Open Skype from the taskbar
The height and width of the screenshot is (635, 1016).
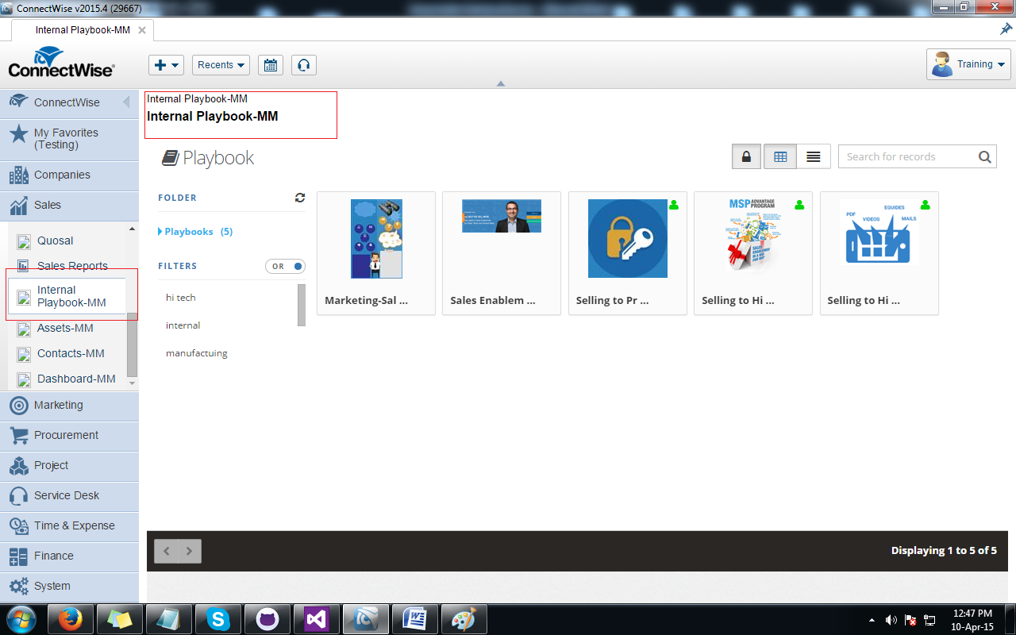[x=217, y=619]
